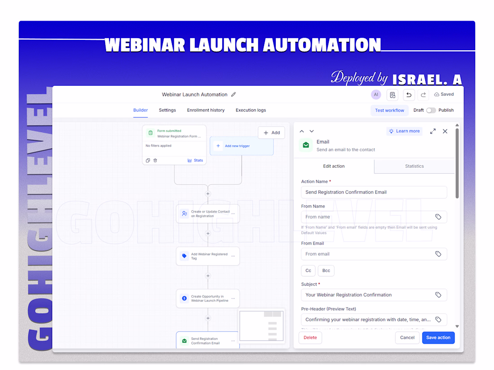
Task: Open the Learn more link
Action: 405,131
